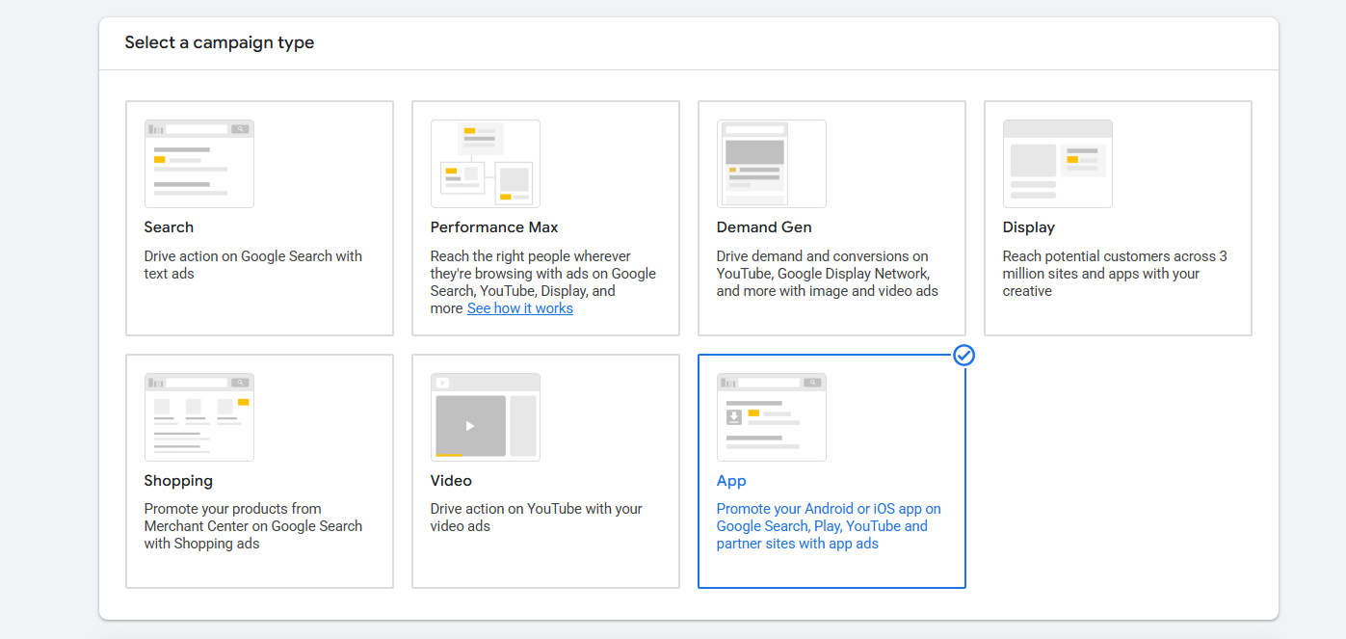
Task: Select the Demand Gen illustration thumbnail
Action: pos(771,164)
